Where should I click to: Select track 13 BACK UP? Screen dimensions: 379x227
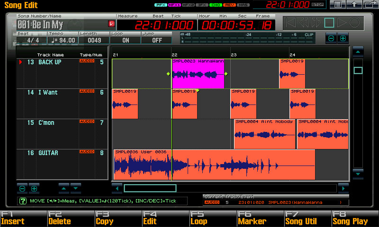62,74
